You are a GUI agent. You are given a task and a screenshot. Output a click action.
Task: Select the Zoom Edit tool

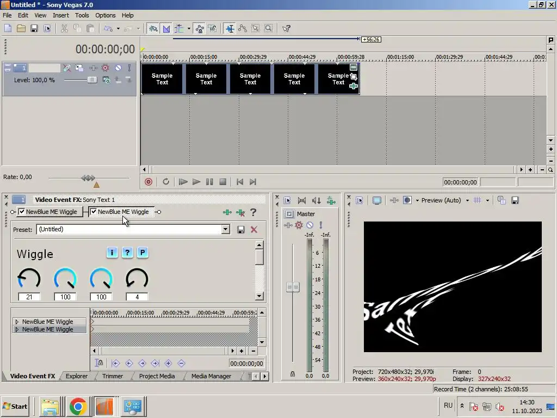[x=269, y=28]
